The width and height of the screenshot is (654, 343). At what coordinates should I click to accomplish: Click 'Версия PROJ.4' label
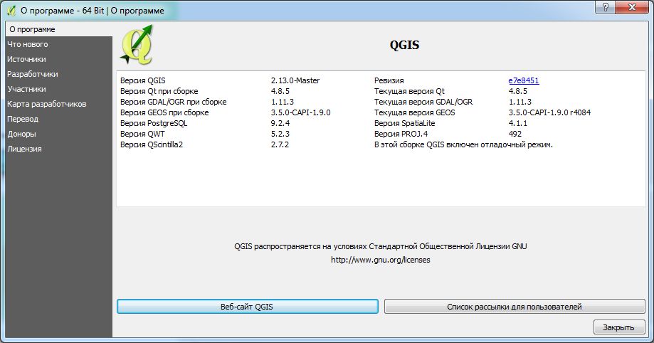point(401,134)
